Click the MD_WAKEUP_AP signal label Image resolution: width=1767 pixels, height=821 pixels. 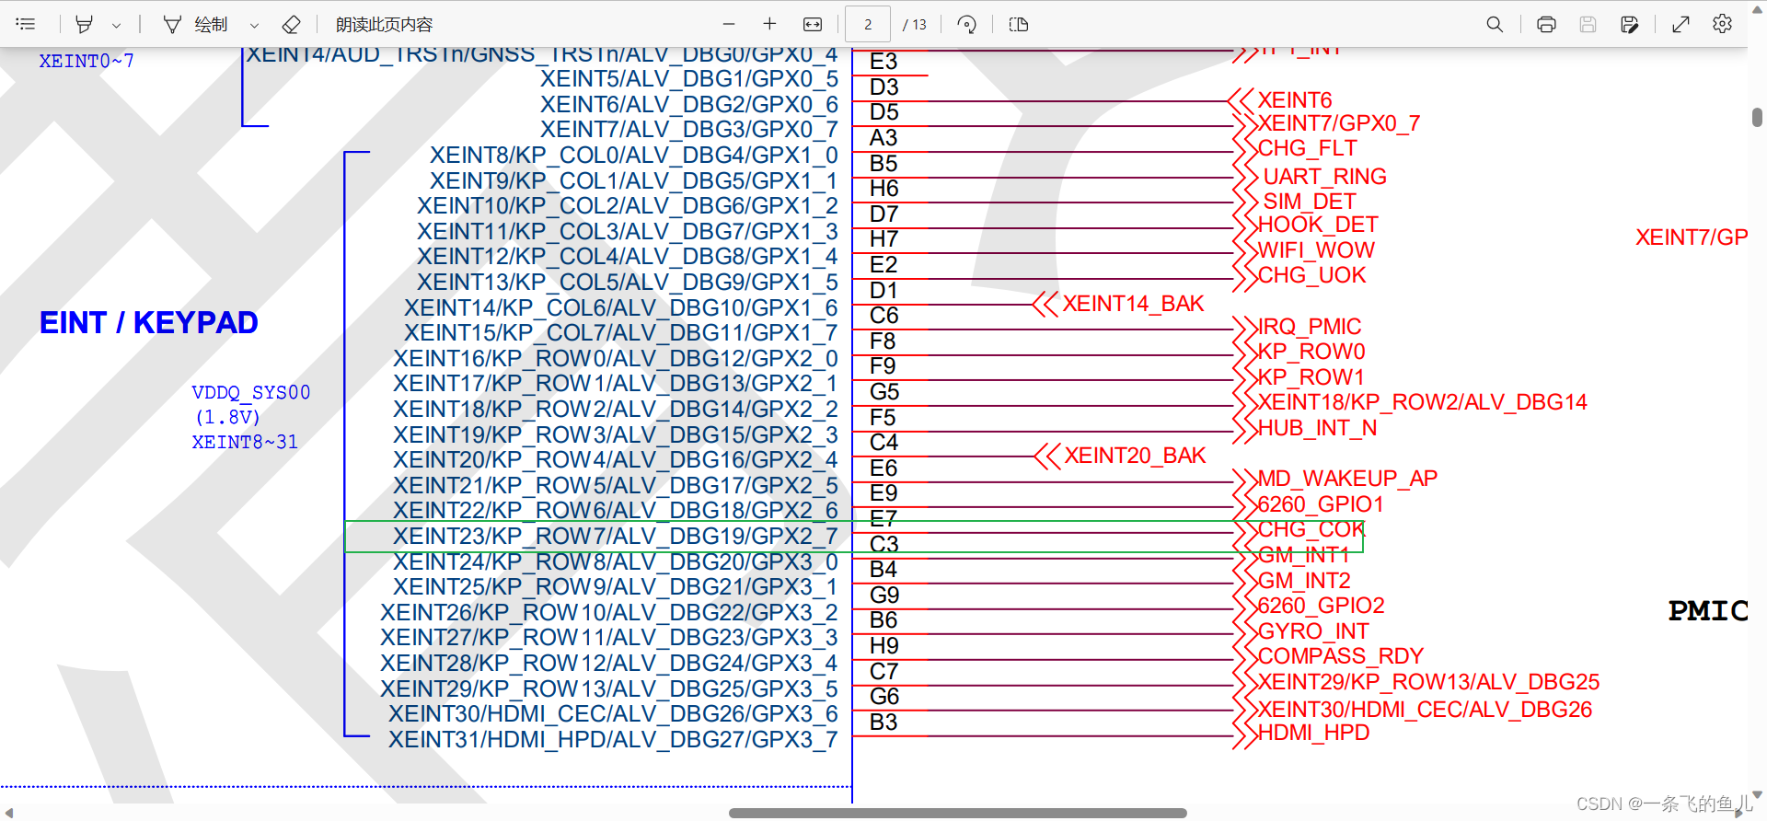tap(1347, 479)
